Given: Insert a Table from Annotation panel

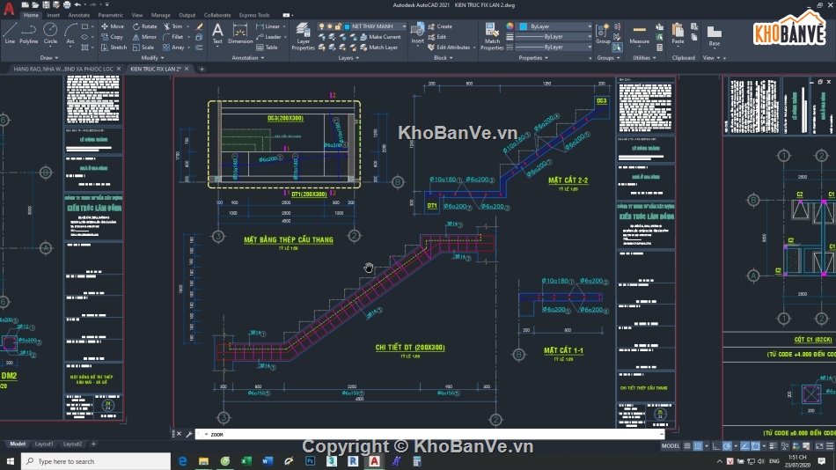Looking at the screenshot, I should [x=268, y=48].
